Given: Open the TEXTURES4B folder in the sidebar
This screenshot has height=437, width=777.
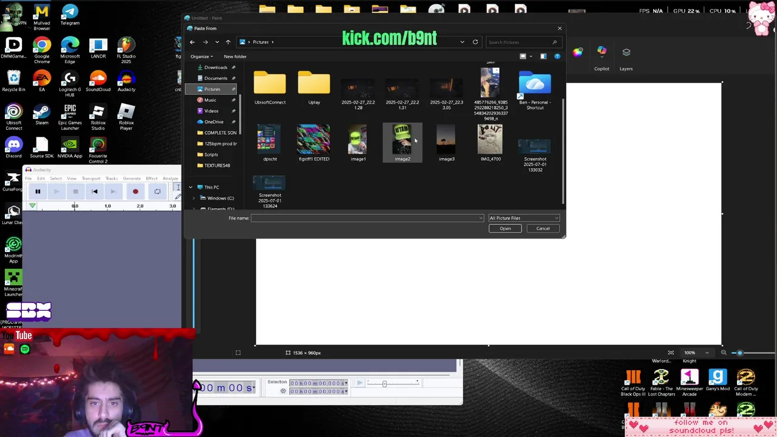Looking at the screenshot, I should 217,166.
